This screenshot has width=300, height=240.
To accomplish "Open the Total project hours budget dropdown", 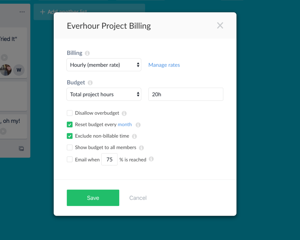I will point(104,94).
